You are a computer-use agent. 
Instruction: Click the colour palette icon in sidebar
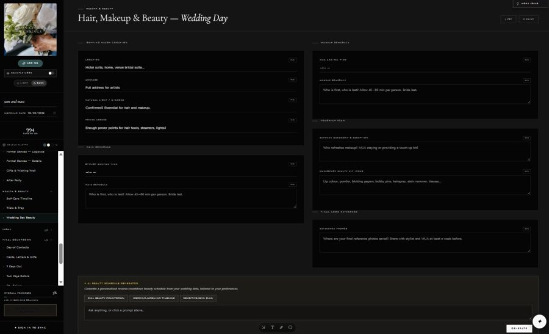point(4,145)
